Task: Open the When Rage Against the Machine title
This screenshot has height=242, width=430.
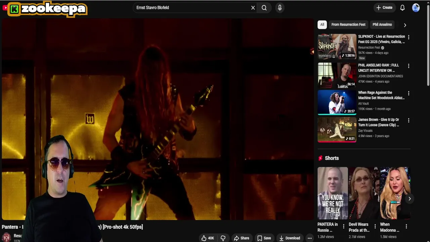Action: pyautogui.click(x=381, y=95)
